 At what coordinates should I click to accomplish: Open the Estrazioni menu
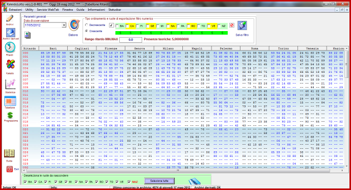(15, 10)
